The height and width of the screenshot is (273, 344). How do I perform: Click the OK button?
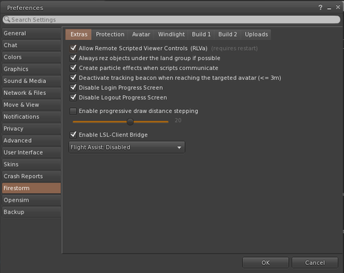click(x=265, y=263)
